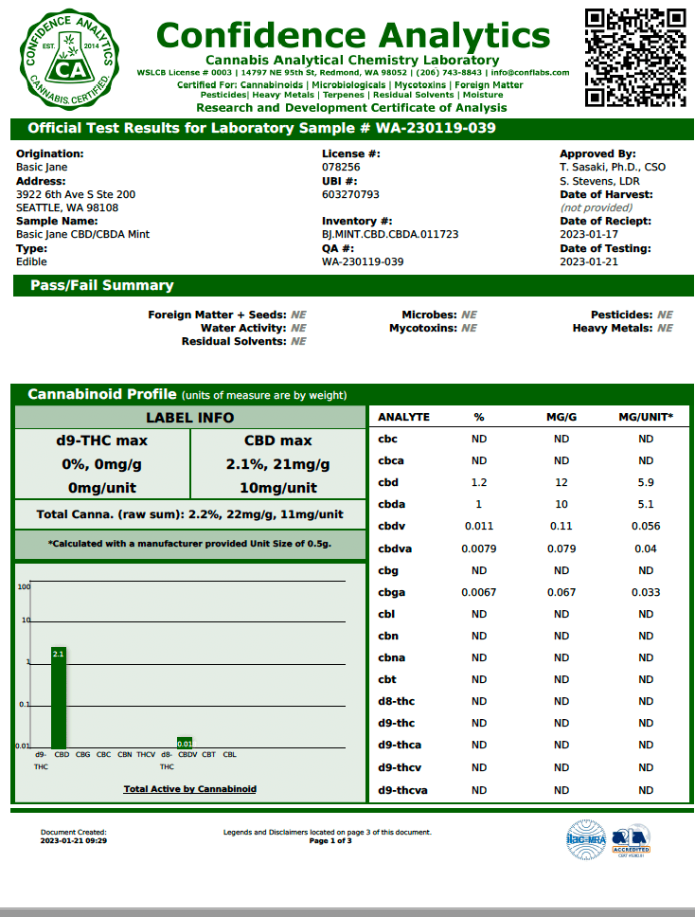Click the Total Active by Cannabinoid chart title
This screenshot has height=917, width=695.
[190, 789]
